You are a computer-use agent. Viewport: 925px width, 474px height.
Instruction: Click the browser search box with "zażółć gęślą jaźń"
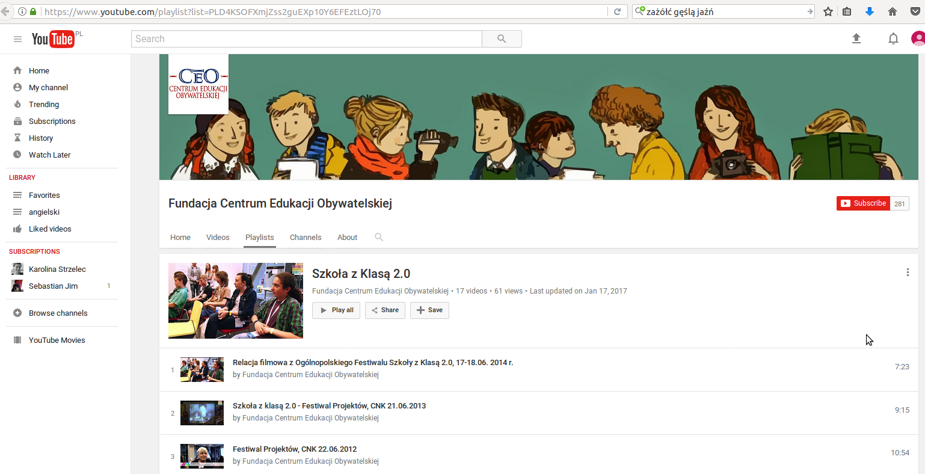coord(724,11)
